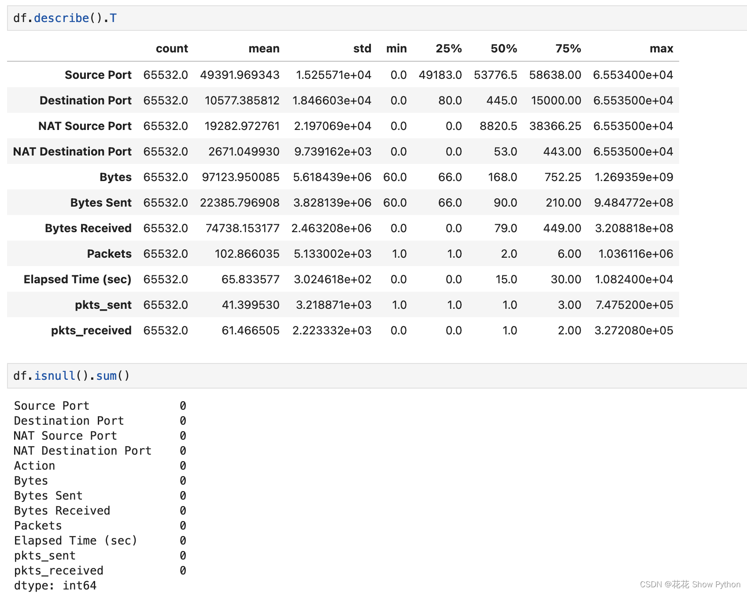Click the df.isnull().sum() code cell

(x=377, y=376)
